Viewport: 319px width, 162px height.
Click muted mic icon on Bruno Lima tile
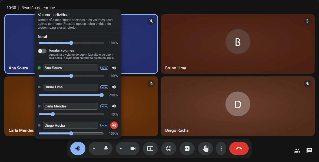point(307,21)
